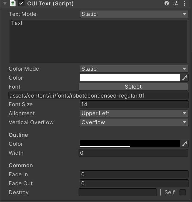Enable the Self checkbox

(182, 192)
